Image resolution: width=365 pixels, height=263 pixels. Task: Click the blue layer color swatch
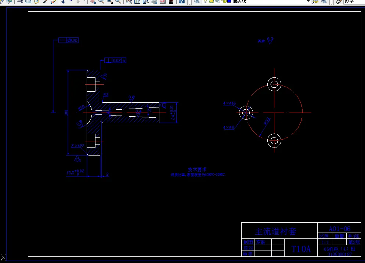click(x=229, y=1)
